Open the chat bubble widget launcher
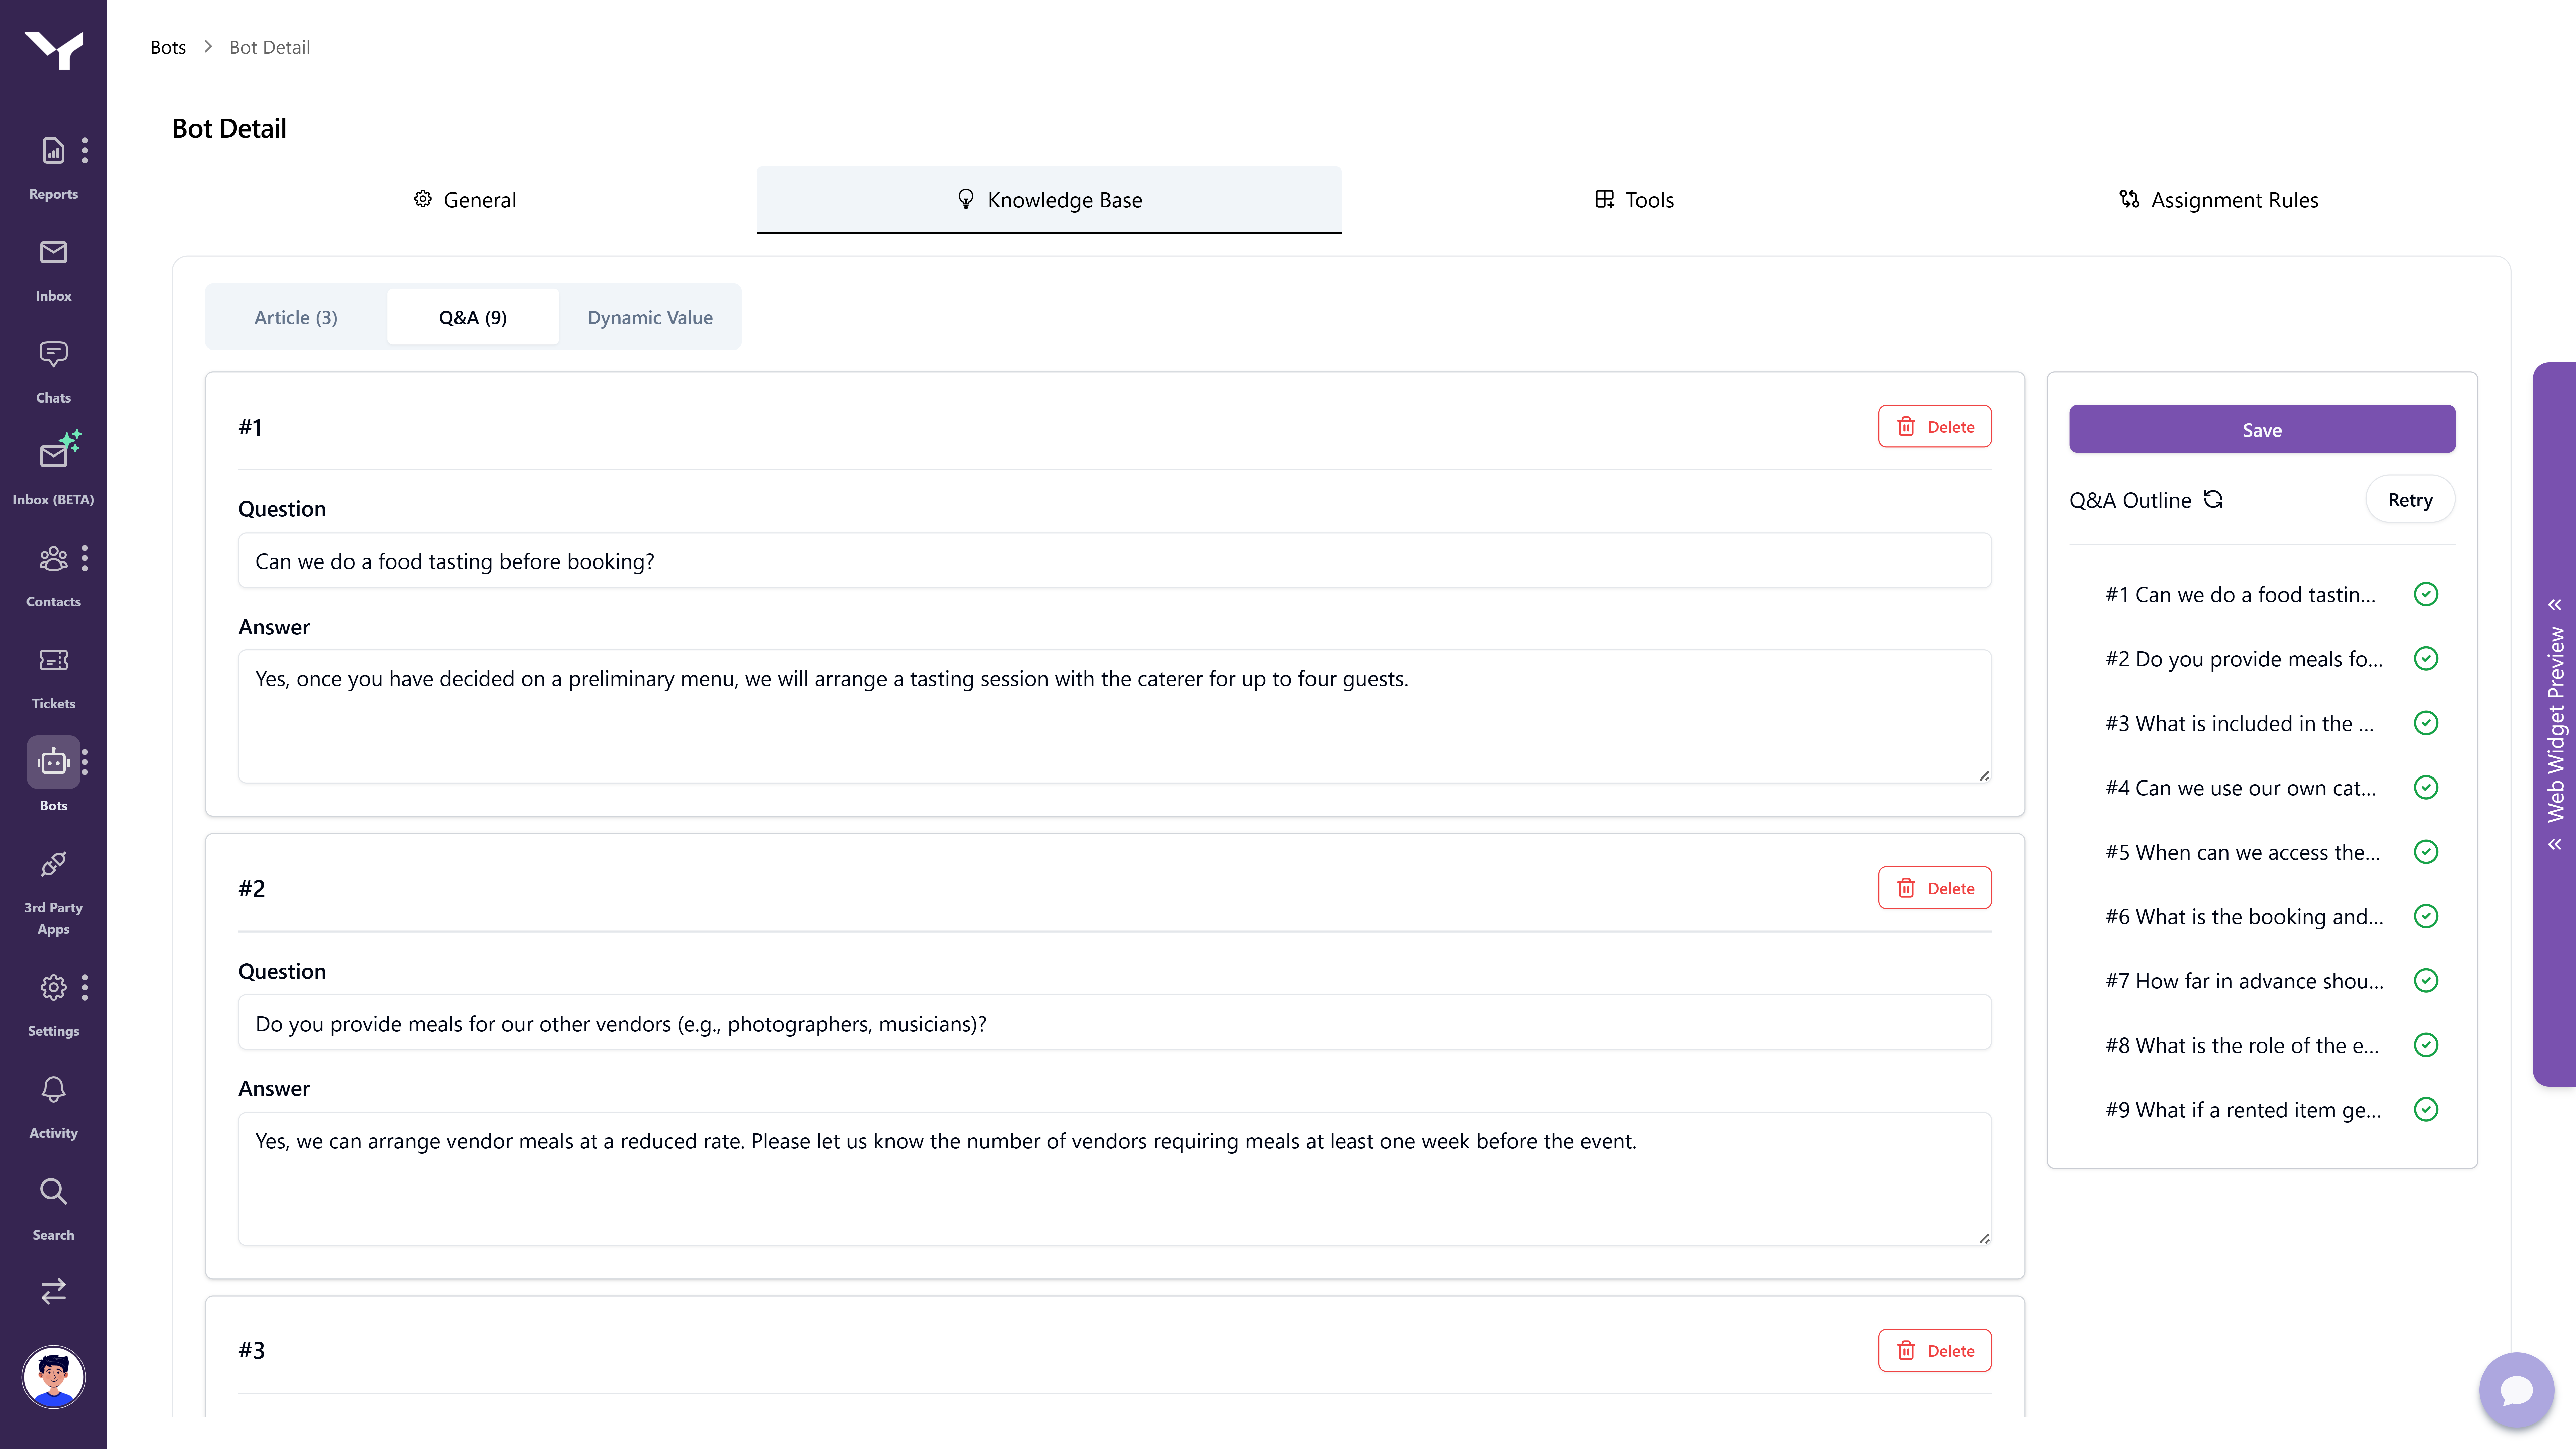Viewport: 2576px width, 1449px height. (2516, 1390)
